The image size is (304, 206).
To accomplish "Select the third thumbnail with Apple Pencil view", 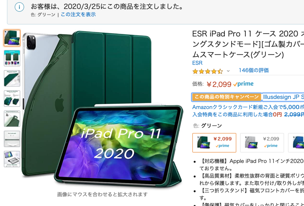I will coord(12,78).
